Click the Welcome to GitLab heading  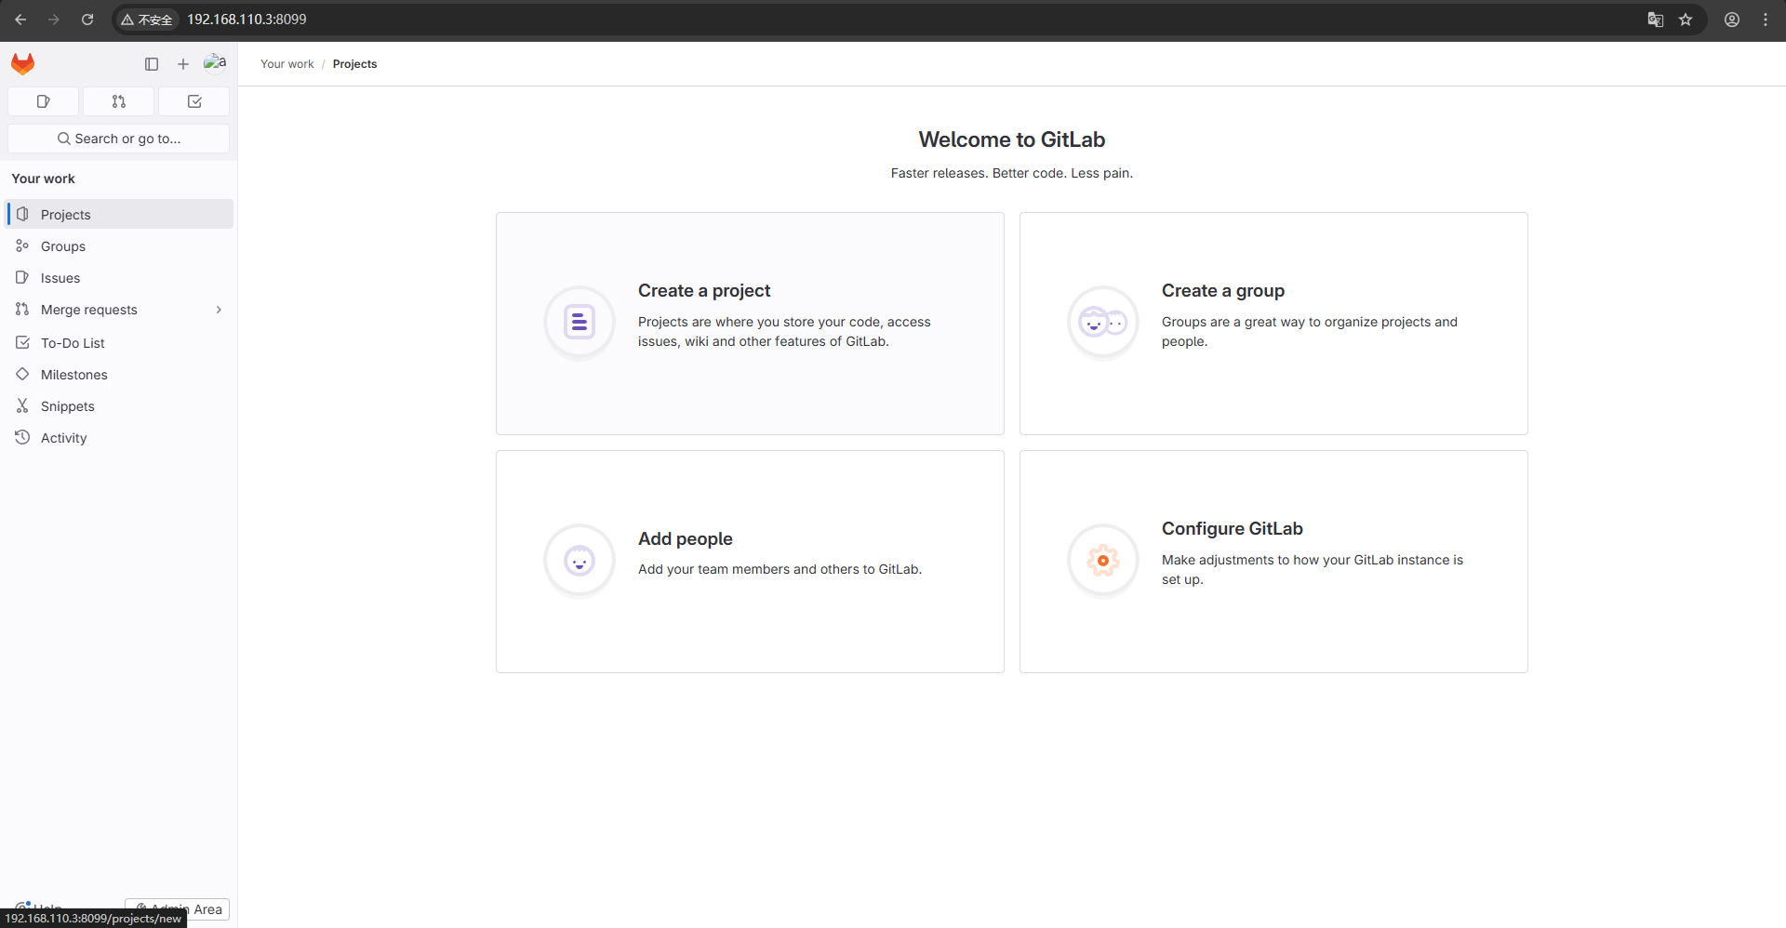(x=1012, y=139)
